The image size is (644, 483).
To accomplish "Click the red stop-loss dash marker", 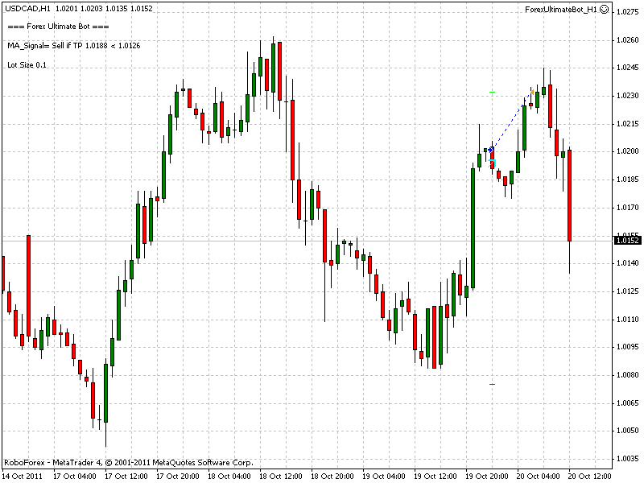I will [x=493, y=385].
